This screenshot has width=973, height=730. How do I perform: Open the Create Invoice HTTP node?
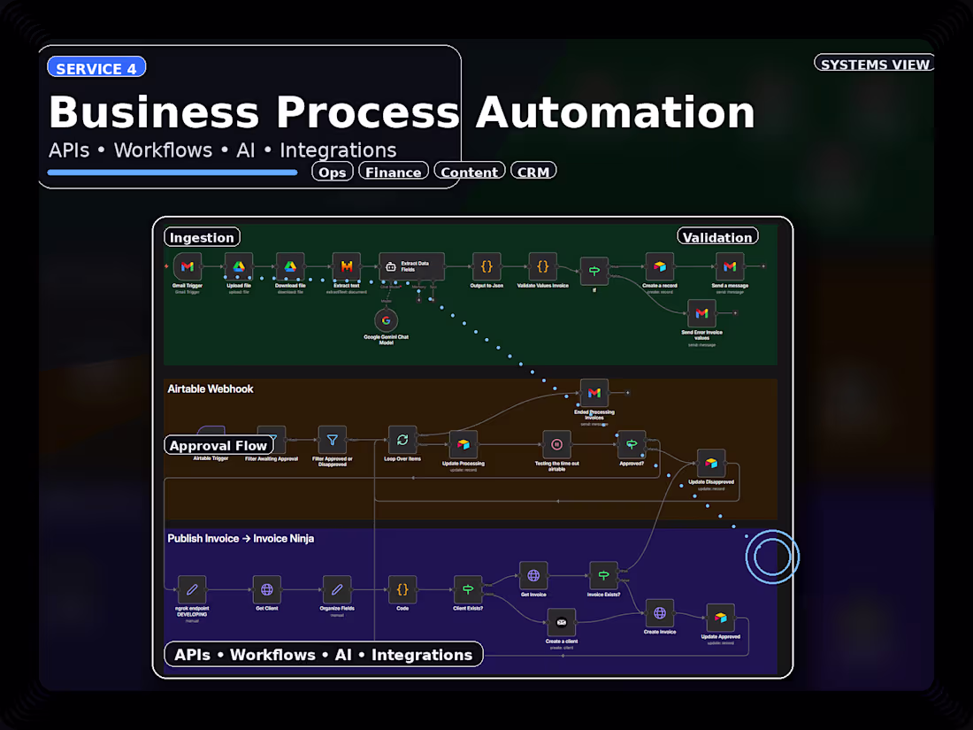click(660, 612)
